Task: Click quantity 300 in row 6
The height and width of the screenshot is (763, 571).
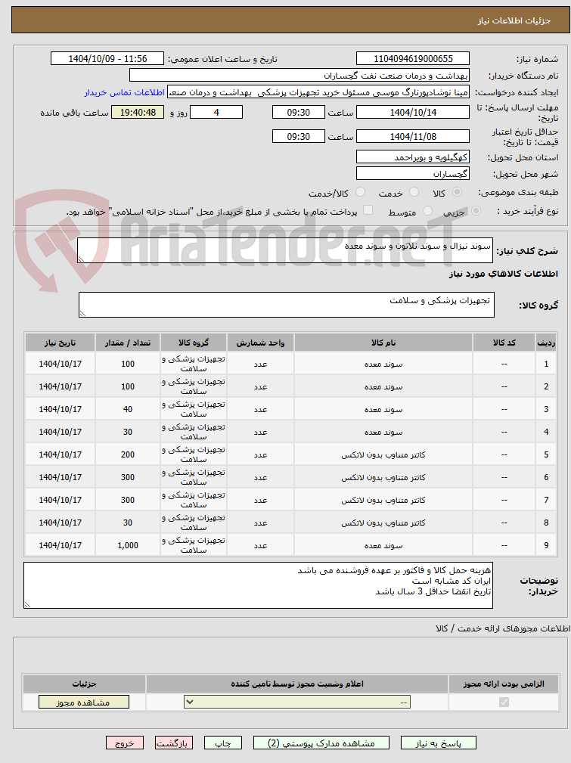Action: click(x=128, y=477)
